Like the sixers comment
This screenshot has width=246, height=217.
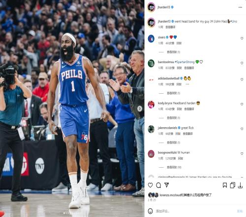click(x=242, y=38)
